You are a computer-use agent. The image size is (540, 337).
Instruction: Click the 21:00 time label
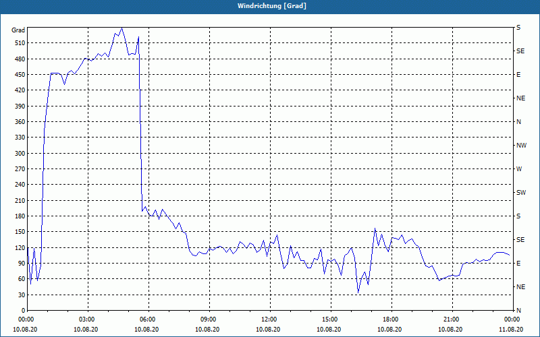click(x=450, y=319)
